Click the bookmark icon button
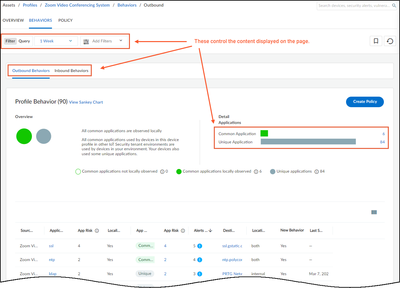 point(376,41)
